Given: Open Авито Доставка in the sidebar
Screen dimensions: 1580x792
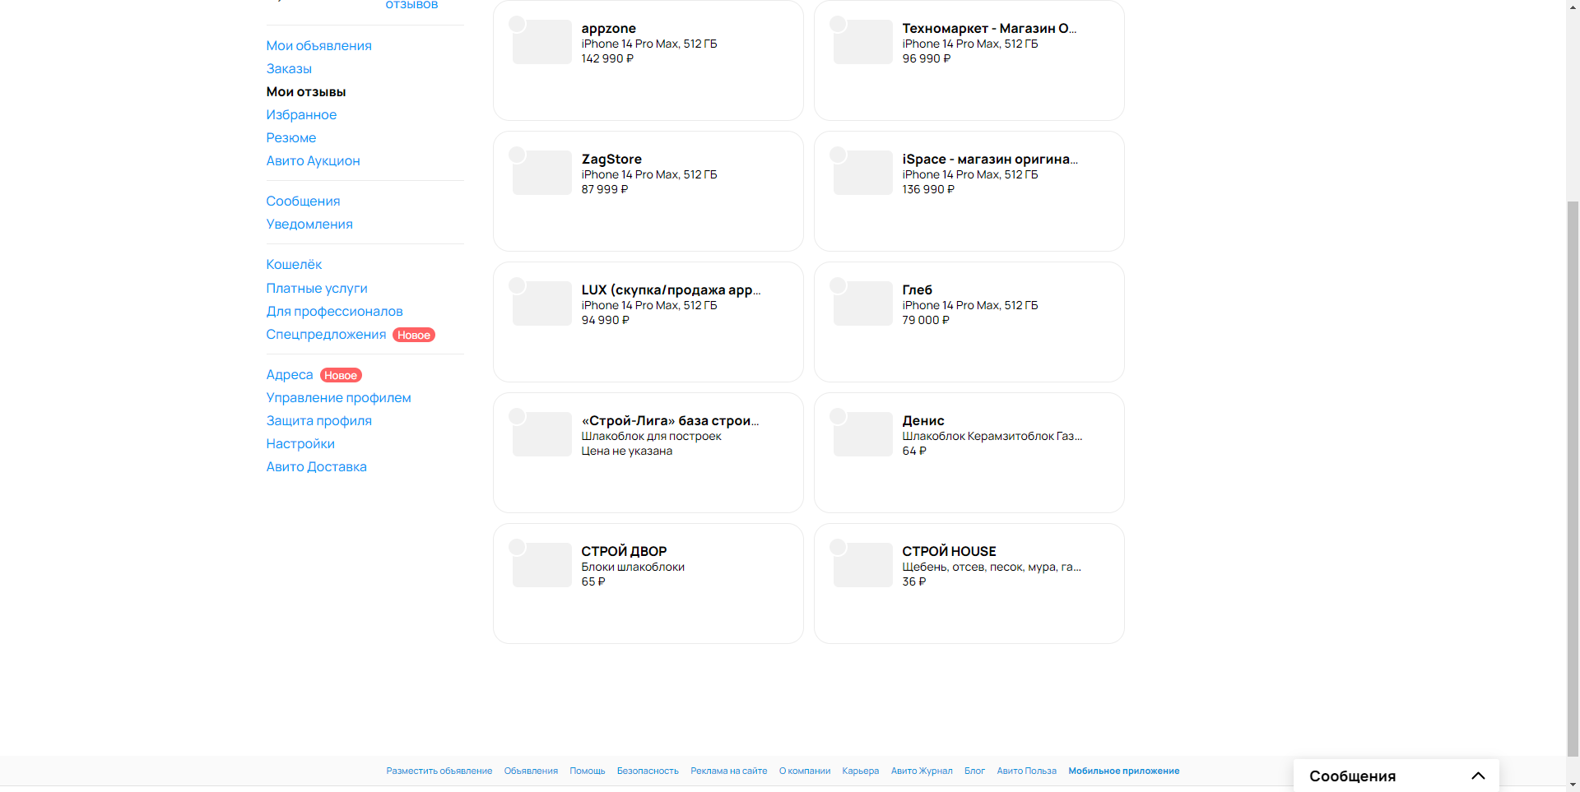Looking at the screenshot, I should pyautogui.click(x=316, y=466).
